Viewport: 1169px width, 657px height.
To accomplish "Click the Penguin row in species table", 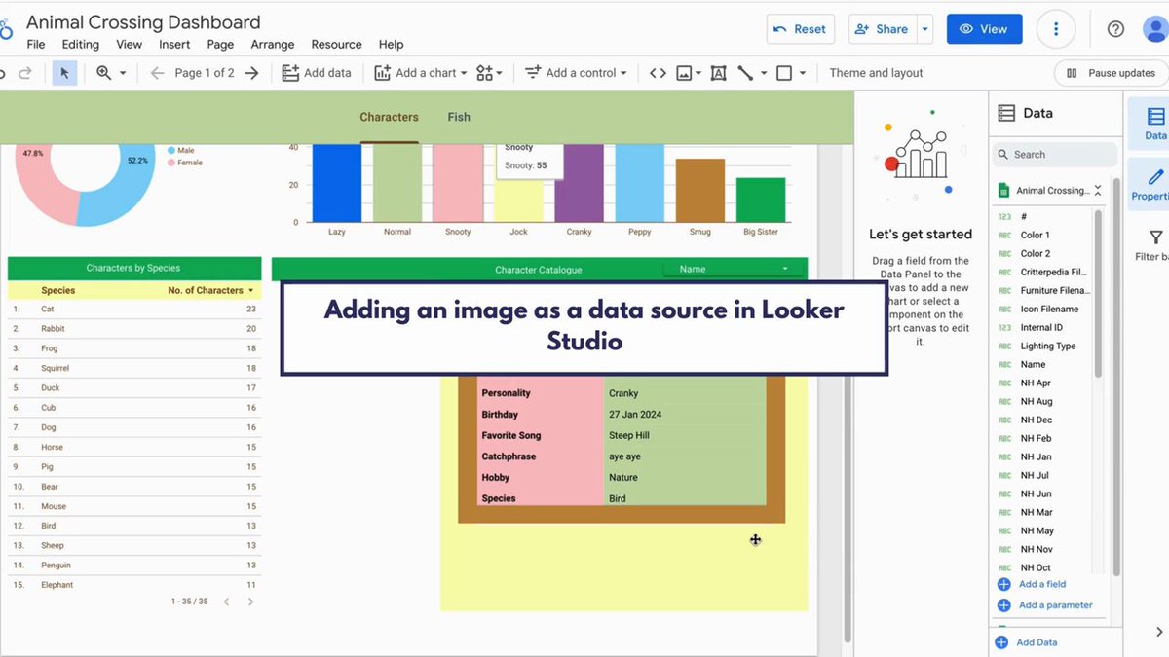I will pyautogui.click(x=134, y=565).
